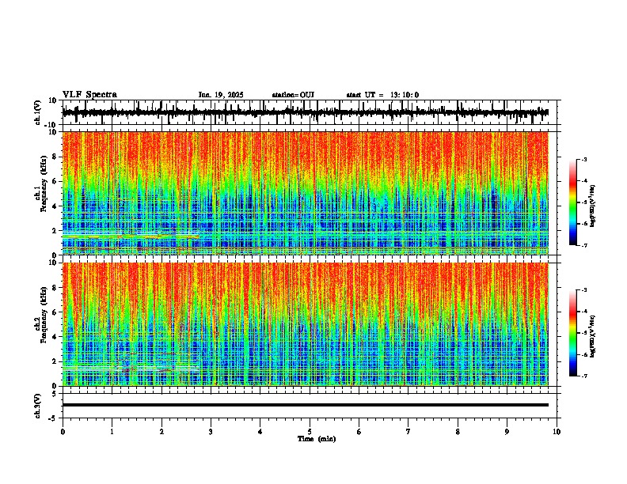The width and height of the screenshot is (627, 484).
Task: Click the "station=OUJ" header text
Action: click(293, 95)
